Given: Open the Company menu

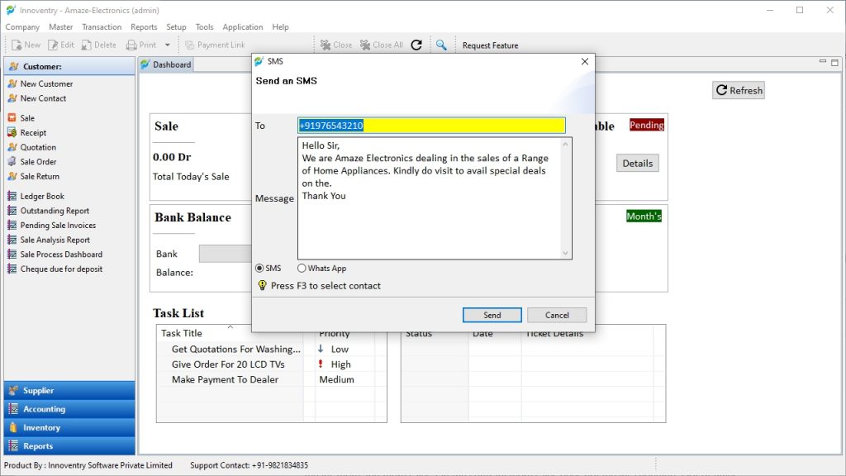Looking at the screenshot, I should pos(22,27).
